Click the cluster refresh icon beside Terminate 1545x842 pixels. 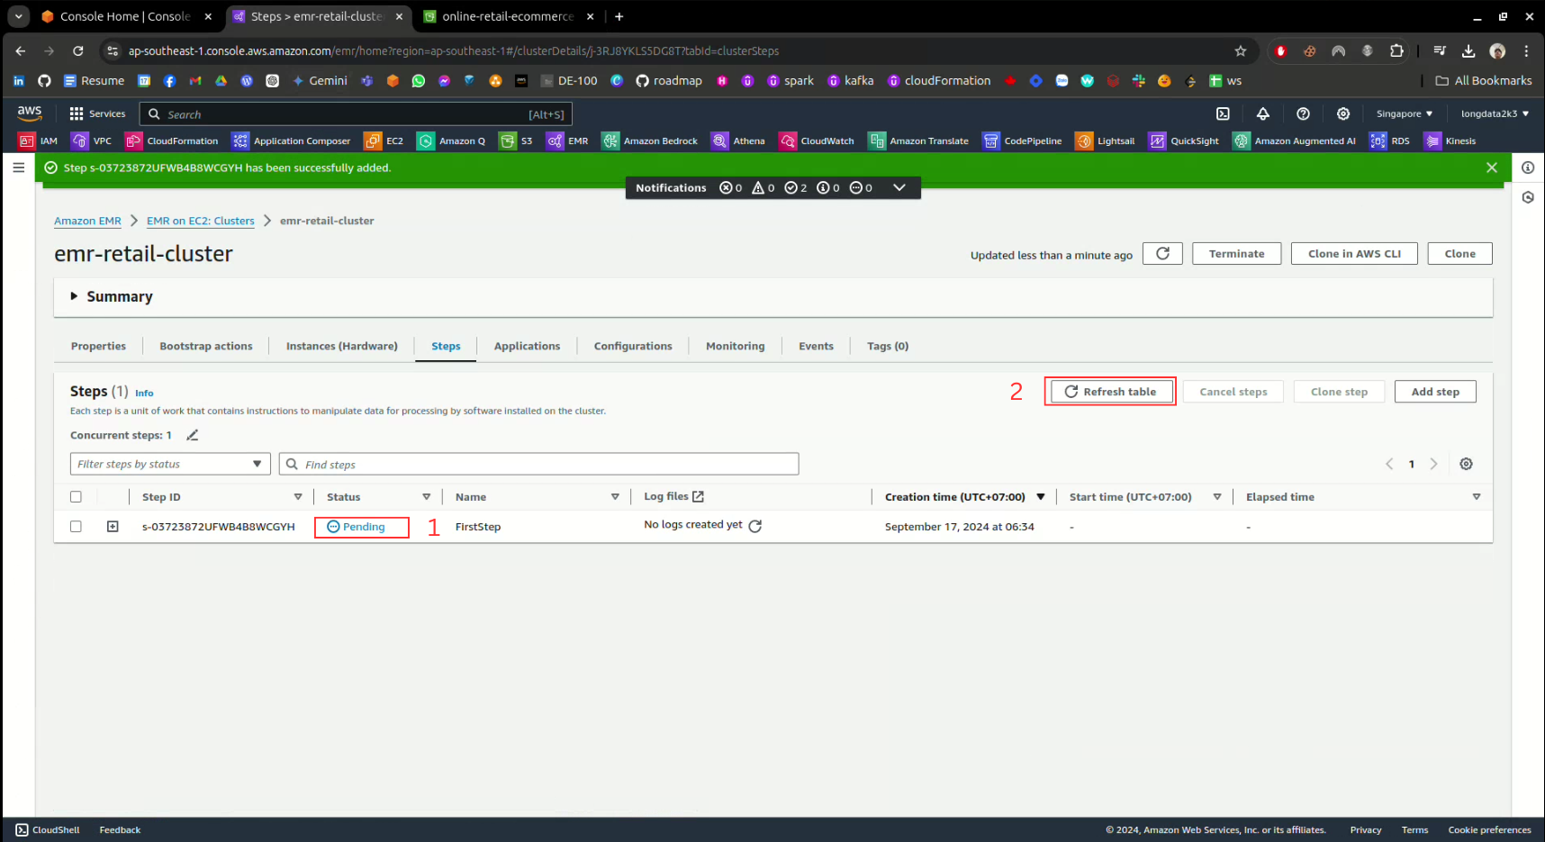tap(1162, 254)
